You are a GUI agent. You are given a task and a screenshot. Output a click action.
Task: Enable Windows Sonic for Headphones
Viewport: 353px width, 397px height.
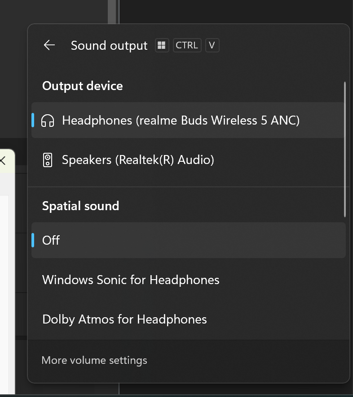coord(189,280)
